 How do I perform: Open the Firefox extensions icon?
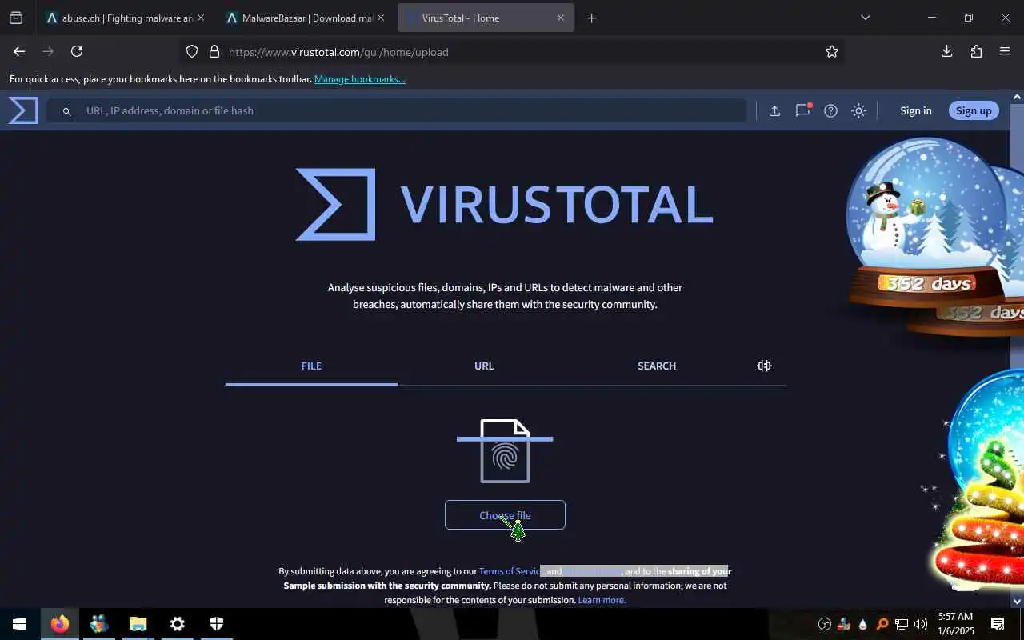pyautogui.click(x=976, y=51)
